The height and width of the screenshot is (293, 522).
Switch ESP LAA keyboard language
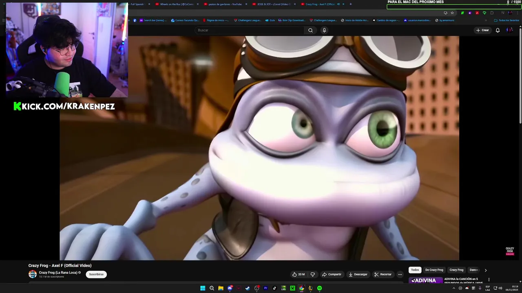[488, 288]
